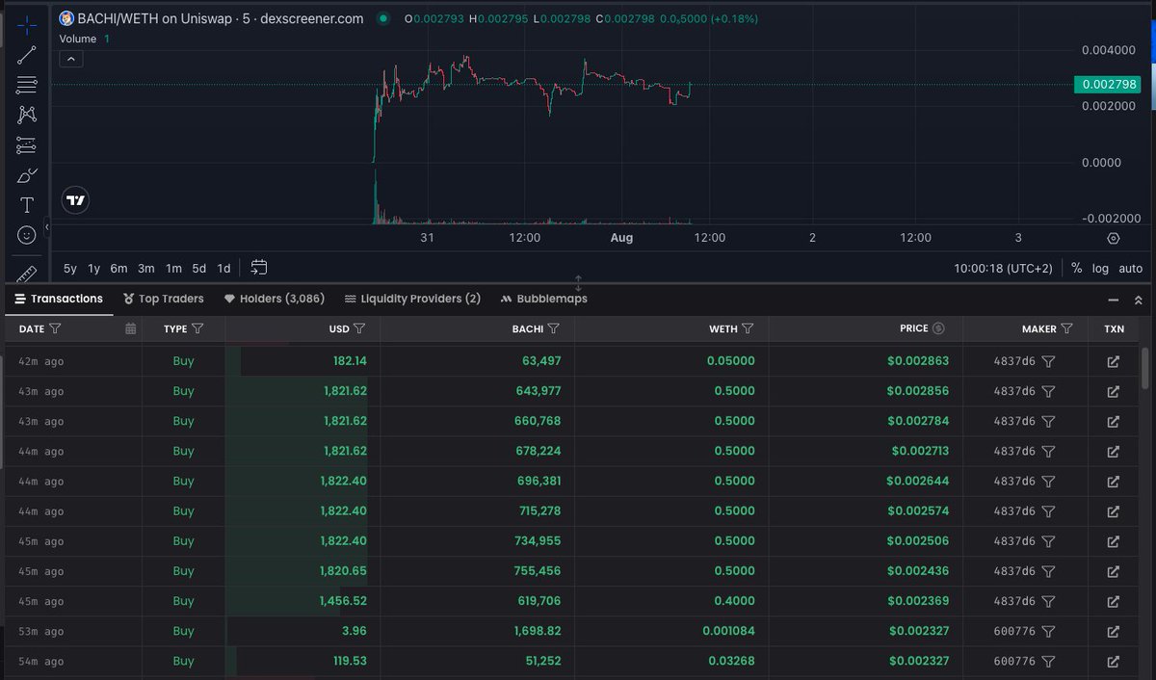
Task: Expand the transactions panel with double chevron
Action: 1138,301
